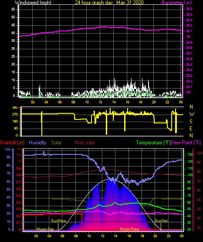Select the Max solar legend label
203x242 pixels.
(85, 143)
